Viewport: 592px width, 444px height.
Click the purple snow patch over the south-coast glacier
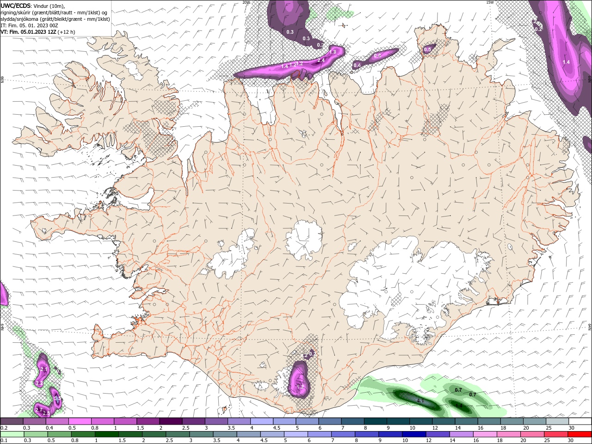(x=299, y=379)
